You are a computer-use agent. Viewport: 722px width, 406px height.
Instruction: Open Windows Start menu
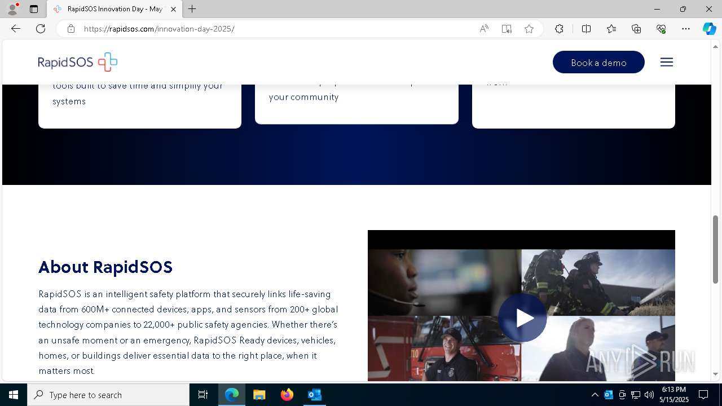[x=14, y=395]
